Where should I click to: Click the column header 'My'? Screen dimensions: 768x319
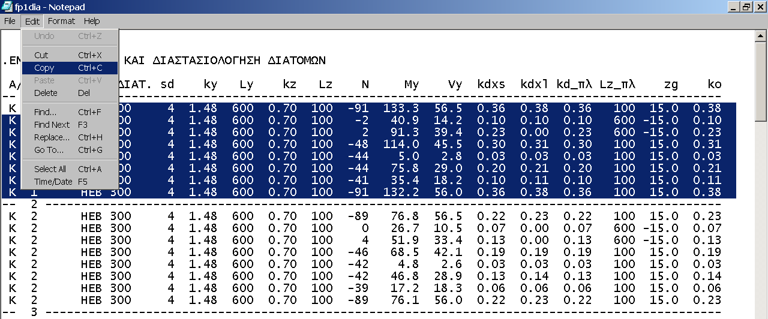click(411, 85)
